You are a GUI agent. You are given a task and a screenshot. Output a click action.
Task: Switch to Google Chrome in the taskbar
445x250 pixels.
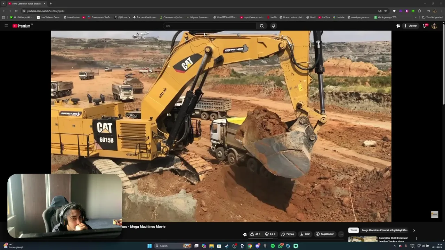(x=250, y=246)
